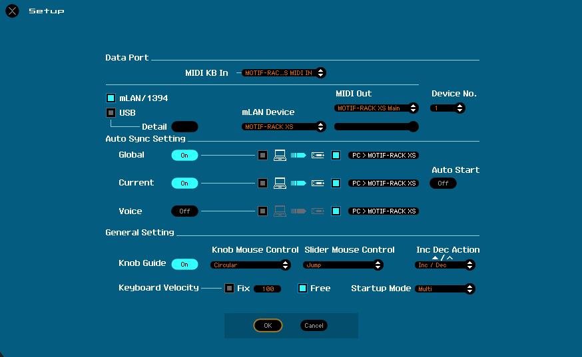Click the rack device icon in Global row
The height and width of the screenshot is (357, 582).
pos(318,156)
